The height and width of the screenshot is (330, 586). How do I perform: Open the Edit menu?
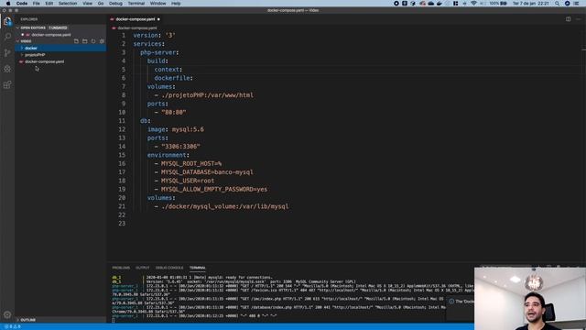49,4
